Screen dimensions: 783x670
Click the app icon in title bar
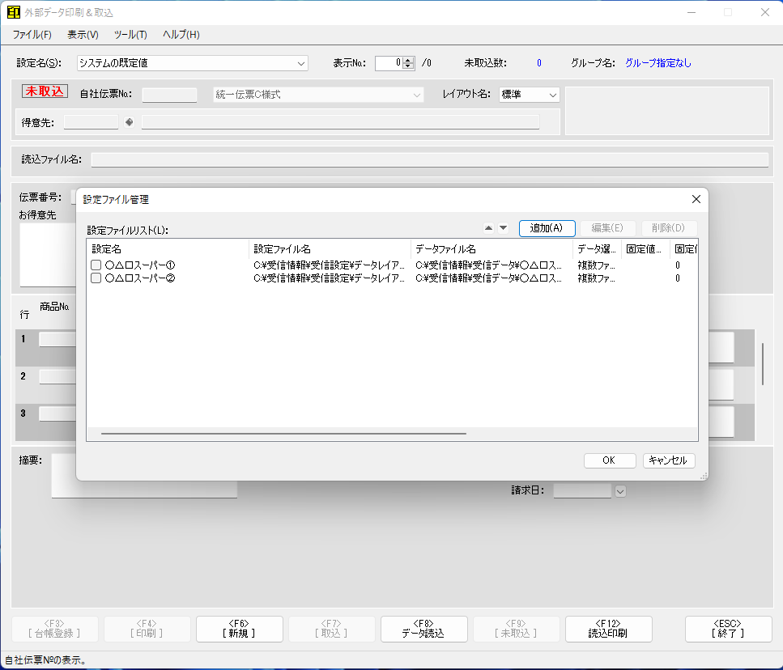tap(14, 12)
